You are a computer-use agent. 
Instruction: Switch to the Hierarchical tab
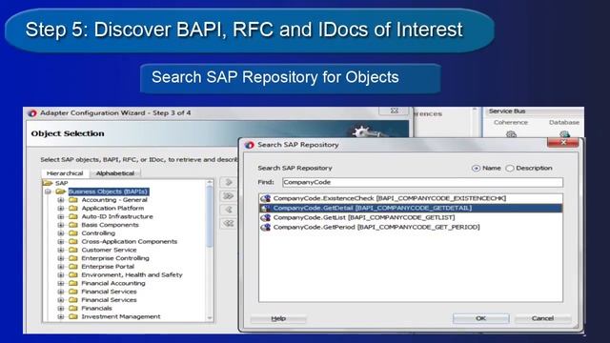(x=65, y=173)
